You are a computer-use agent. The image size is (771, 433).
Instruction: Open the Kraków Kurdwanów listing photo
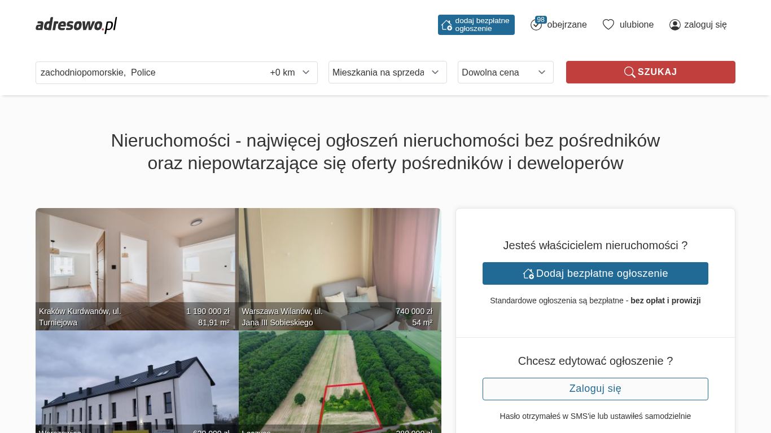coord(137,259)
